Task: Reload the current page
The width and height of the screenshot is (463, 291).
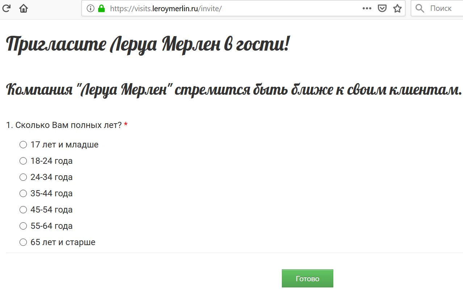Action: point(6,8)
